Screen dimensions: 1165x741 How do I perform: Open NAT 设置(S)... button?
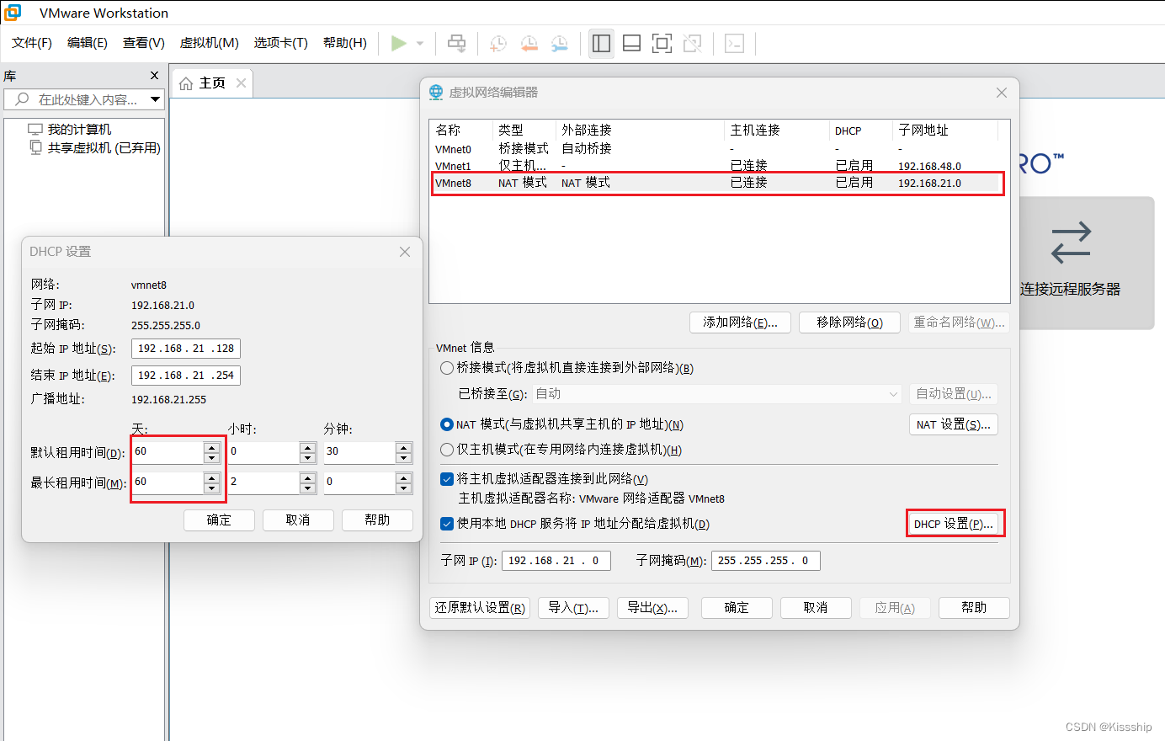coord(954,424)
